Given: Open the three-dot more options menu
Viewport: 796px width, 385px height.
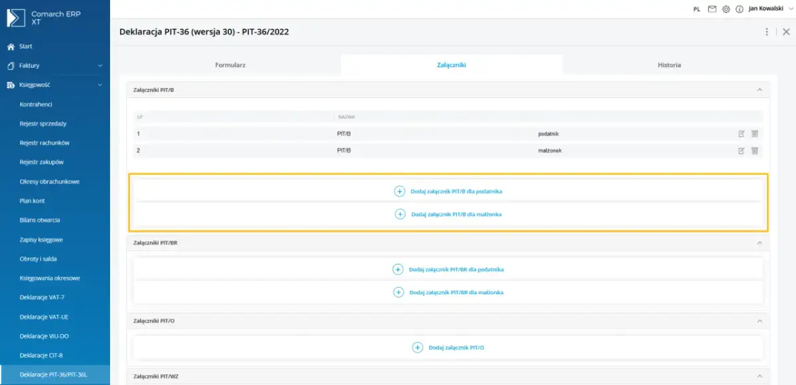Looking at the screenshot, I should click(x=767, y=32).
